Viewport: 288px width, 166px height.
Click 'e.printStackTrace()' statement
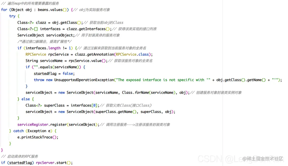tap(38, 137)
